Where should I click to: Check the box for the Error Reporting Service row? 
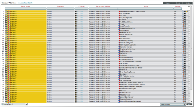pos(189,72)
